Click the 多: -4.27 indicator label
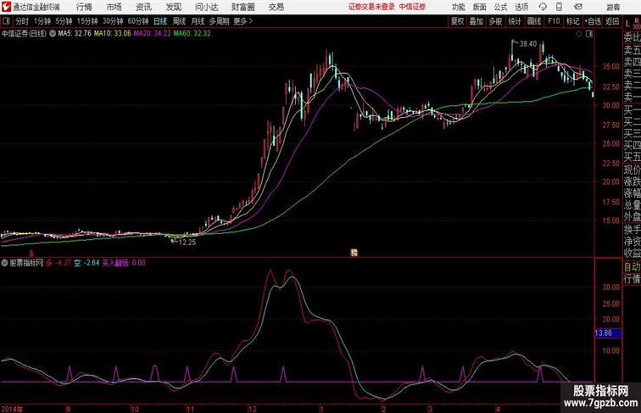Image resolution: width=641 pixels, height=413 pixels. [58, 263]
